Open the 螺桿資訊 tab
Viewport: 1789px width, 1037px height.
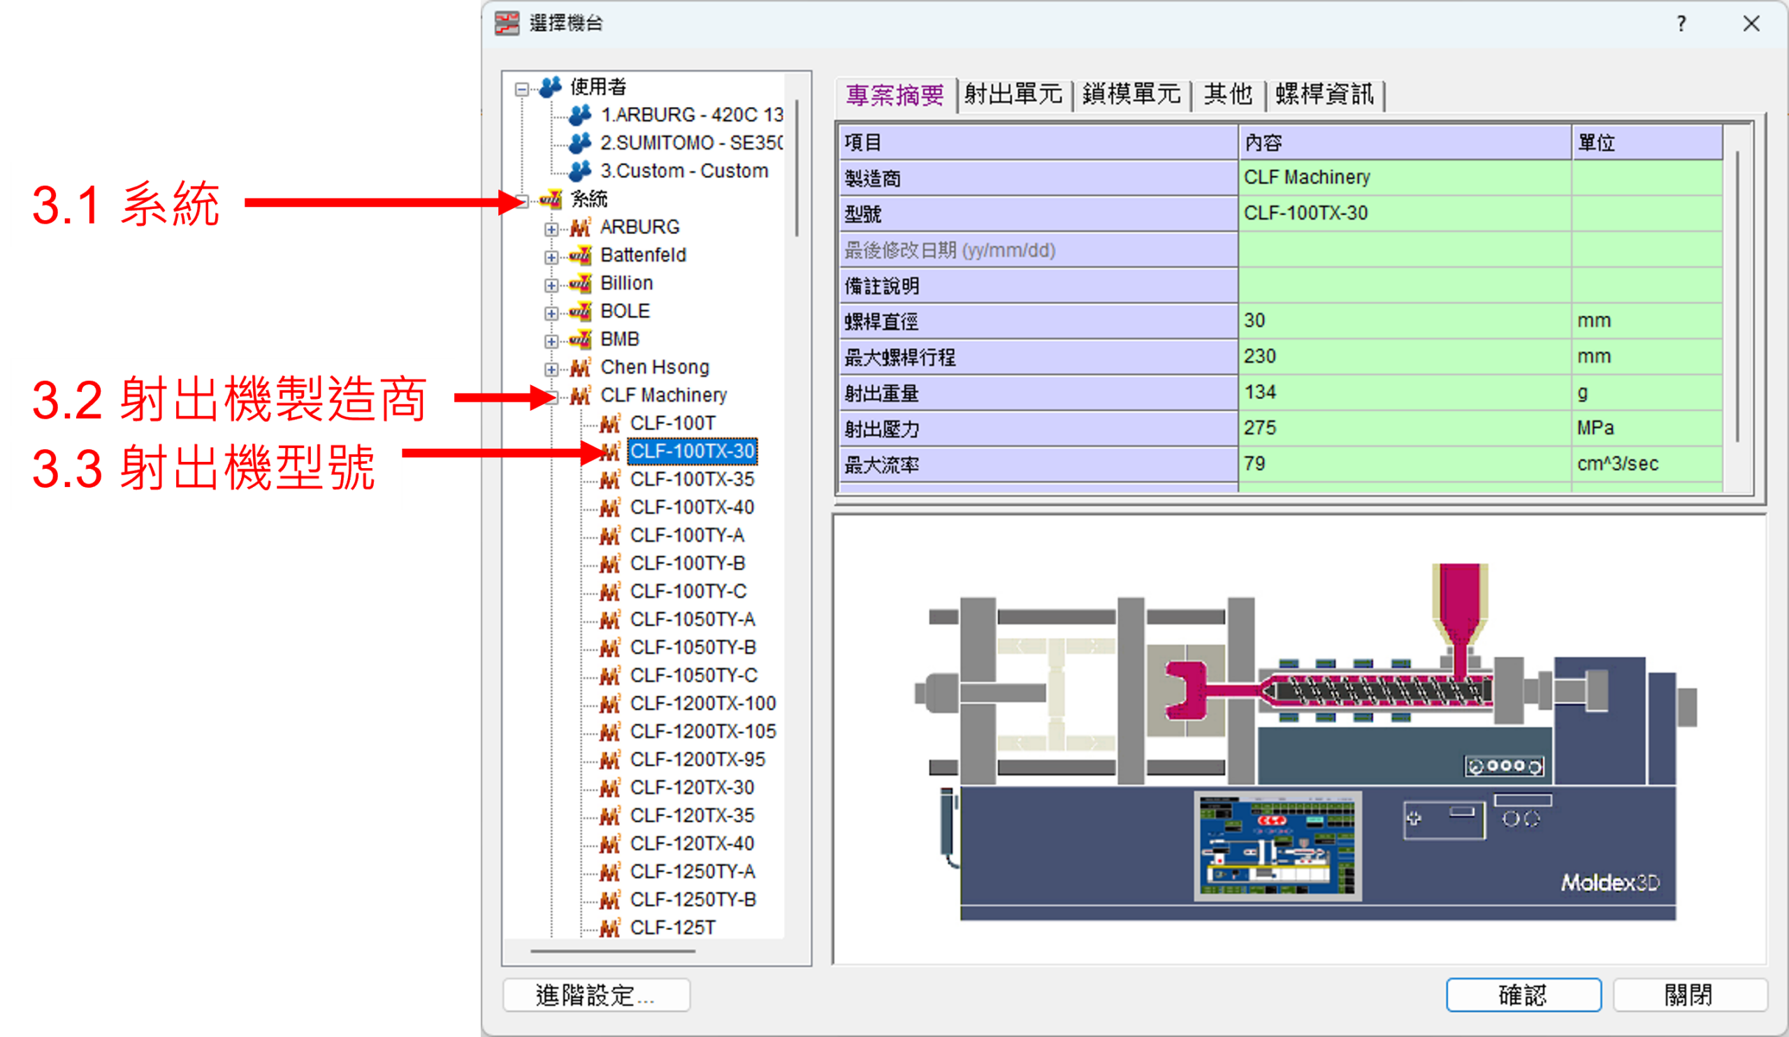pos(1325,94)
